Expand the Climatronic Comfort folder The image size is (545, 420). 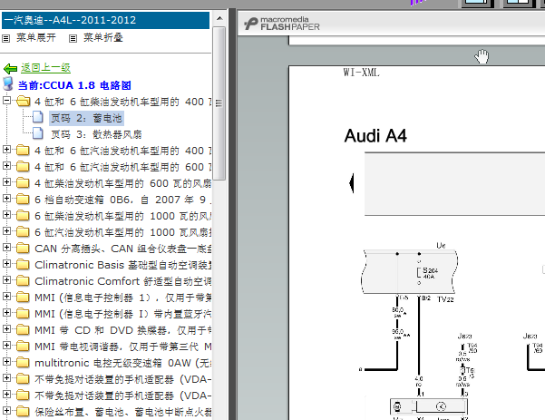point(6,280)
